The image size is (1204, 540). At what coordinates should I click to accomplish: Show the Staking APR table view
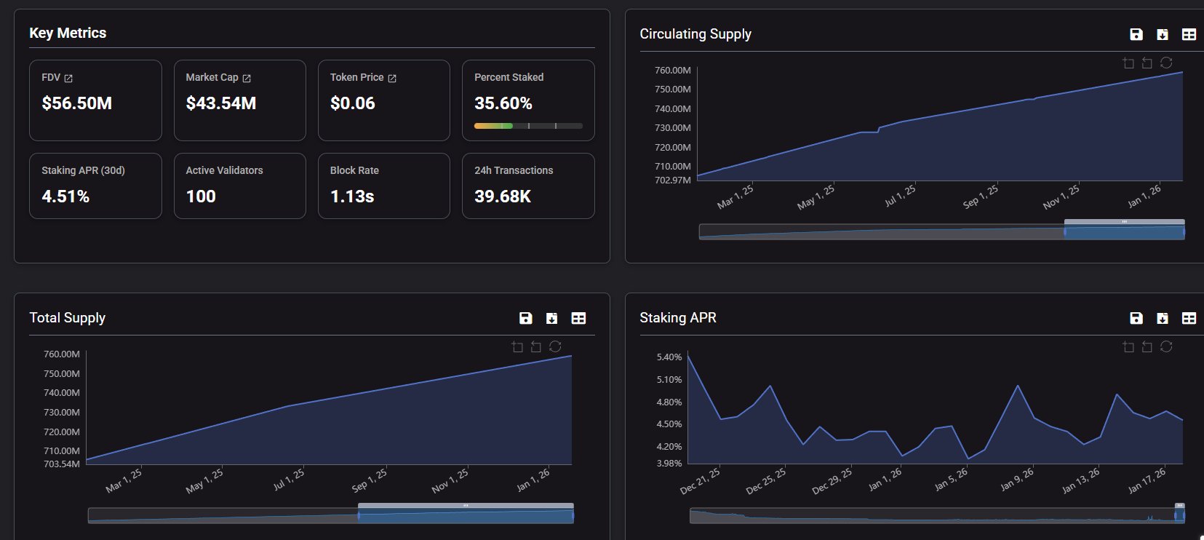pyautogui.click(x=1189, y=318)
